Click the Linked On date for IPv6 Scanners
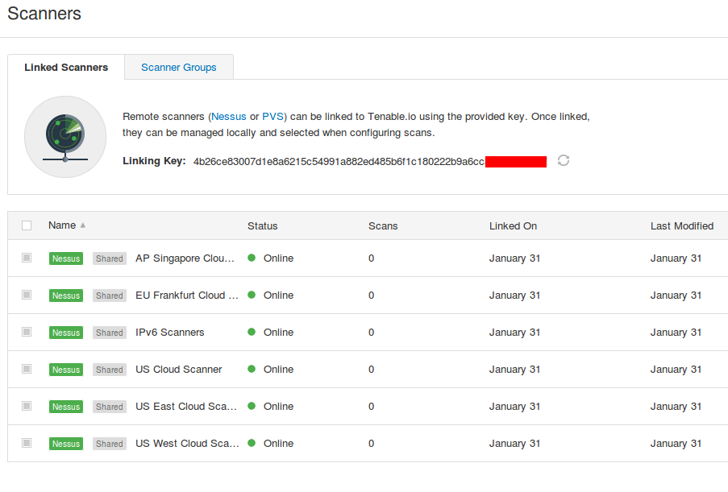This screenshot has height=492, width=728. tap(514, 333)
